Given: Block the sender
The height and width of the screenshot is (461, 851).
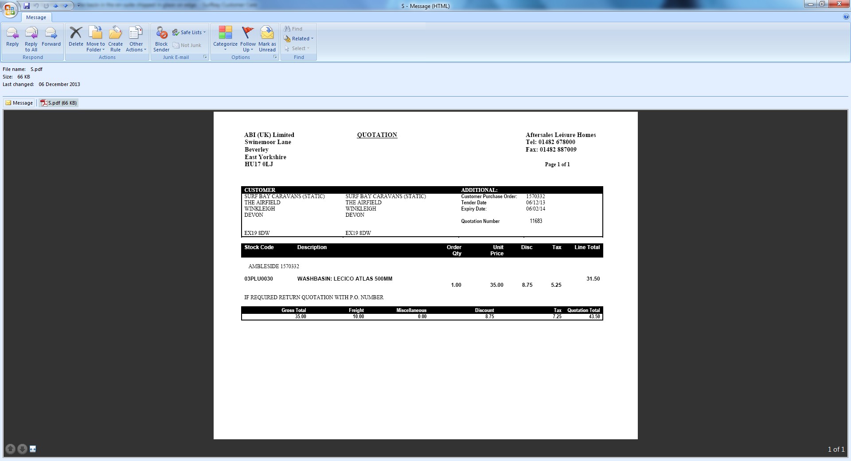Looking at the screenshot, I should click(161, 39).
